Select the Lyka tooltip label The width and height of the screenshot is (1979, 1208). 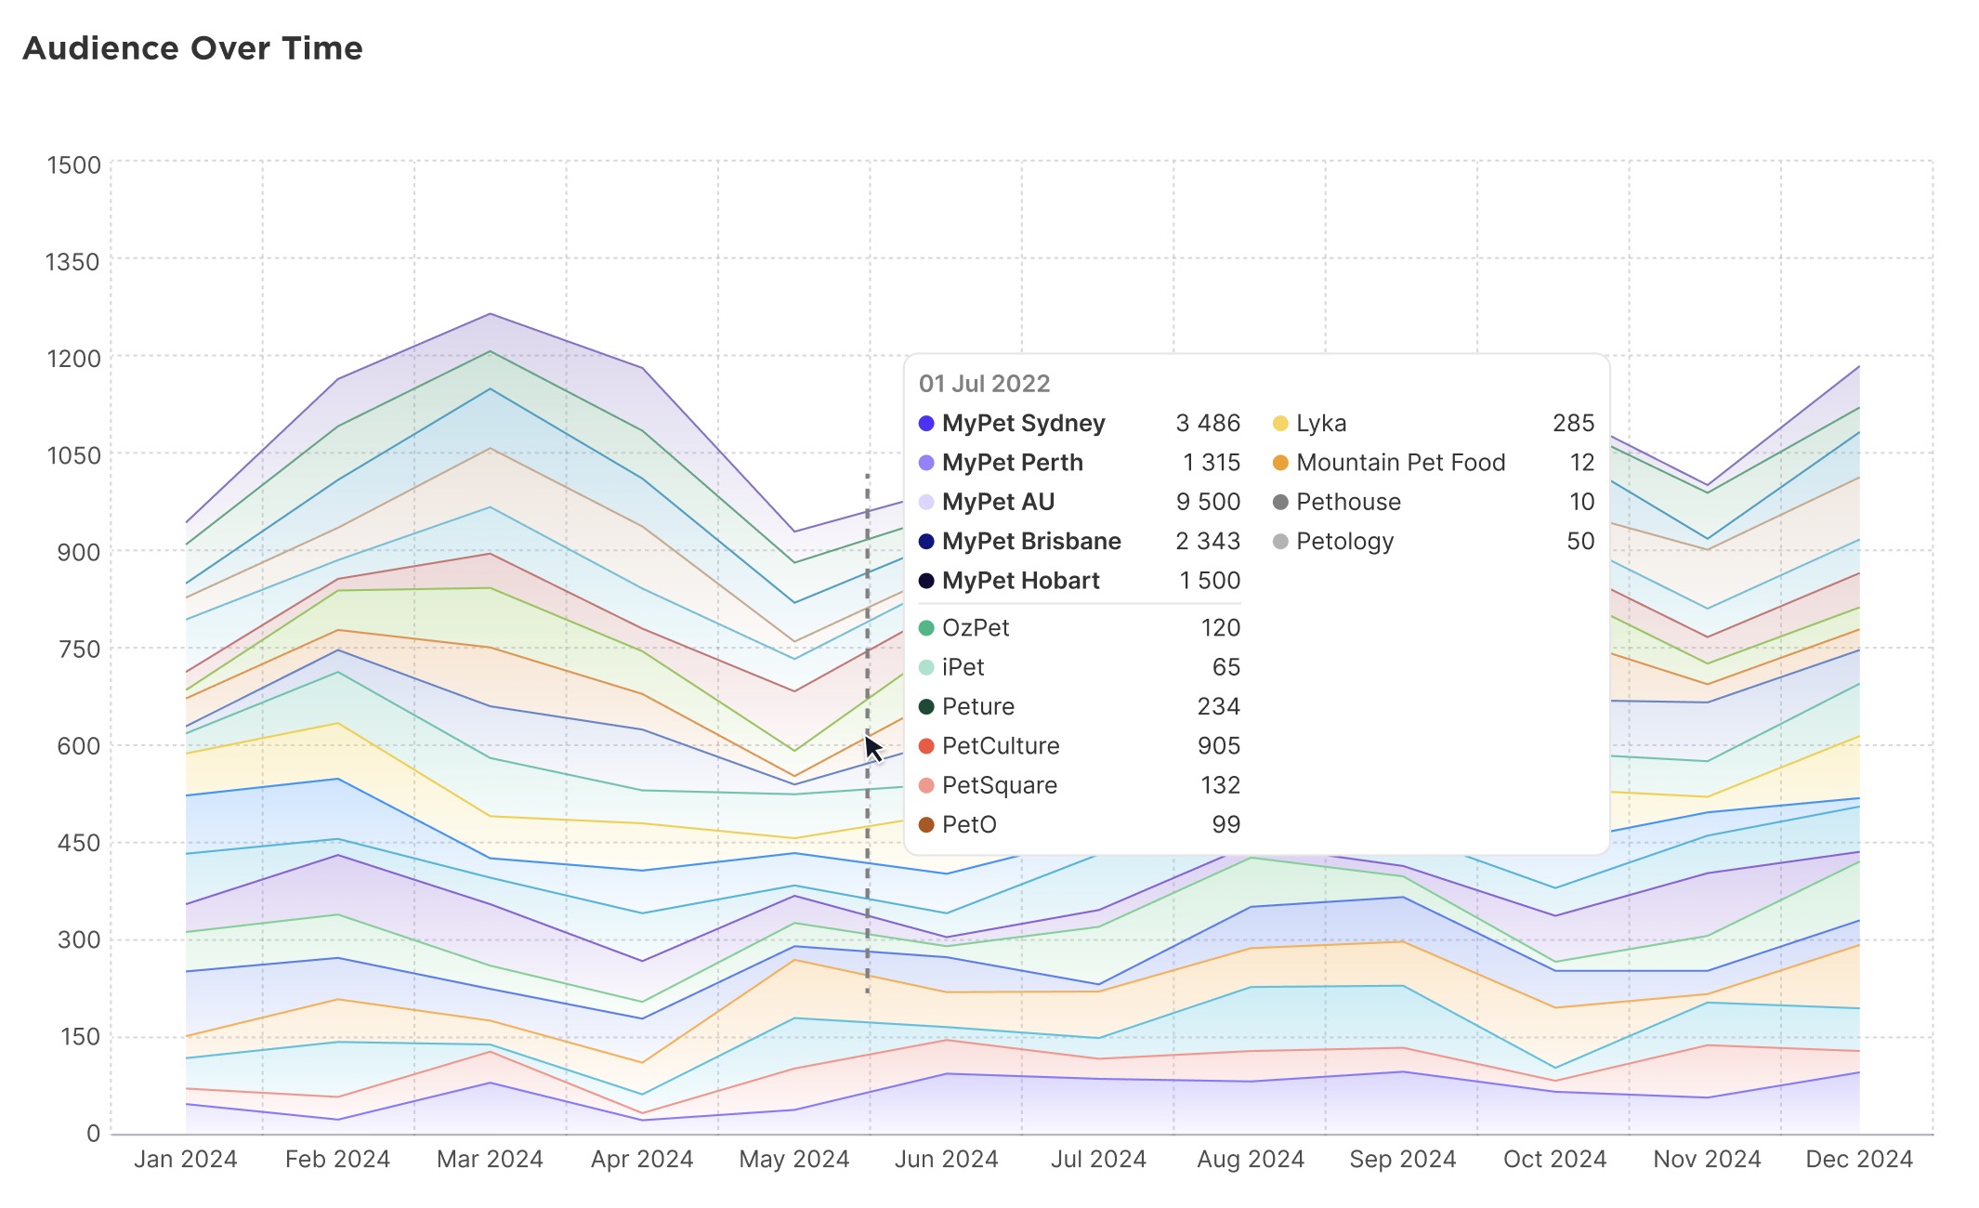[1321, 424]
